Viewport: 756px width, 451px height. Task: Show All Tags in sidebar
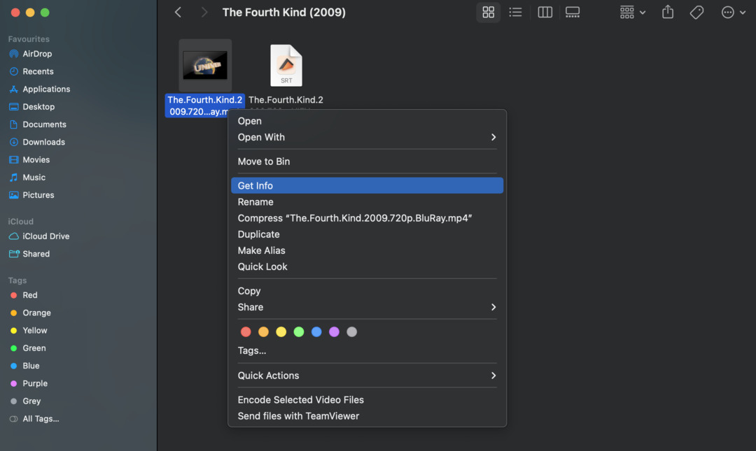coord(41,419)
